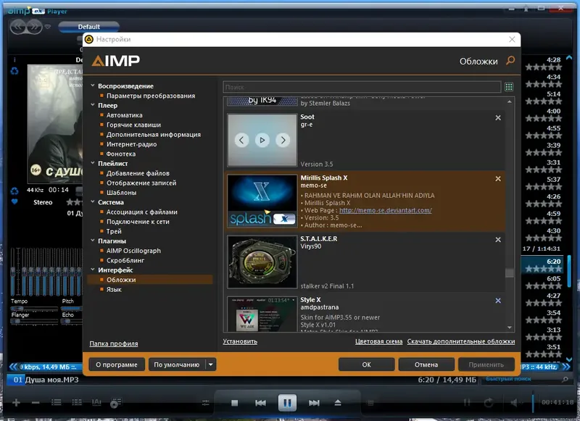This screenshot has height=421, width=580.
Task: Collapse the Плейлист tree section
Action: point(93,163)
